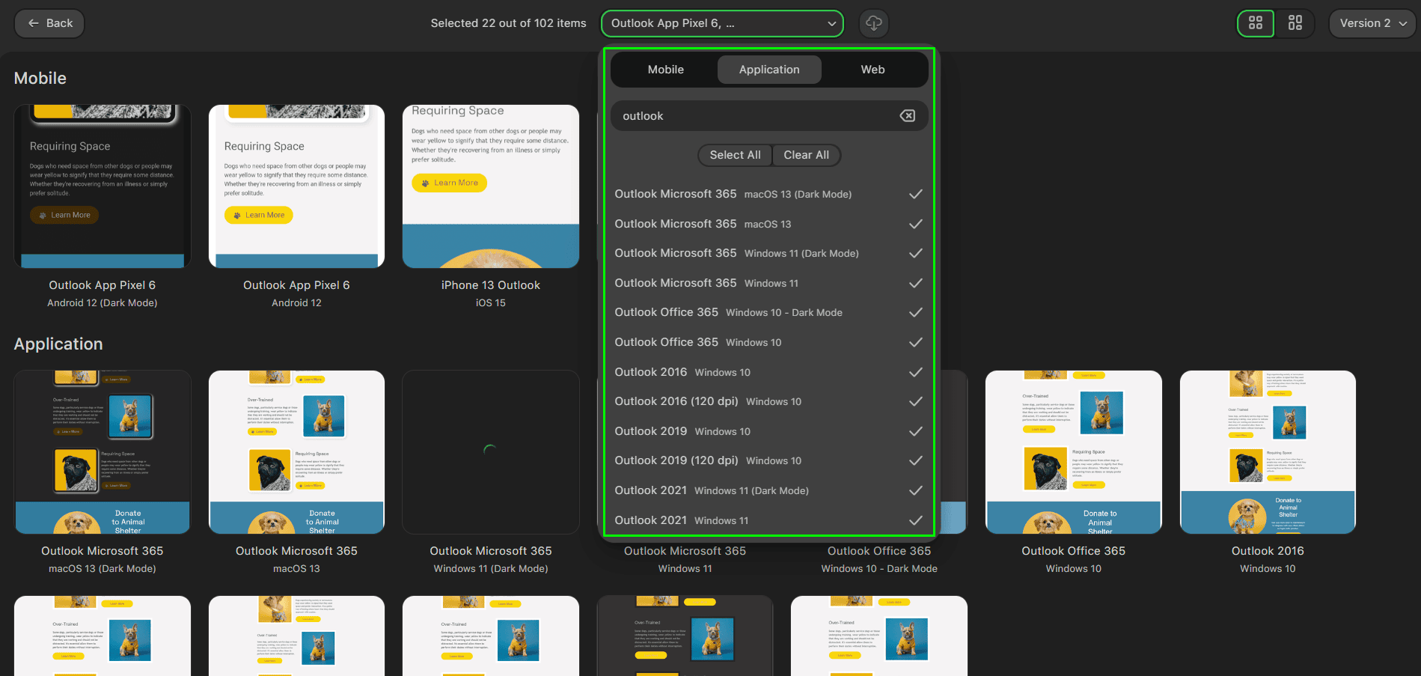Screen dimensions: 1421x676
Task: Switch to the mixed grid layout icon
Action: pyautogui.click(x=1295, y=23)
